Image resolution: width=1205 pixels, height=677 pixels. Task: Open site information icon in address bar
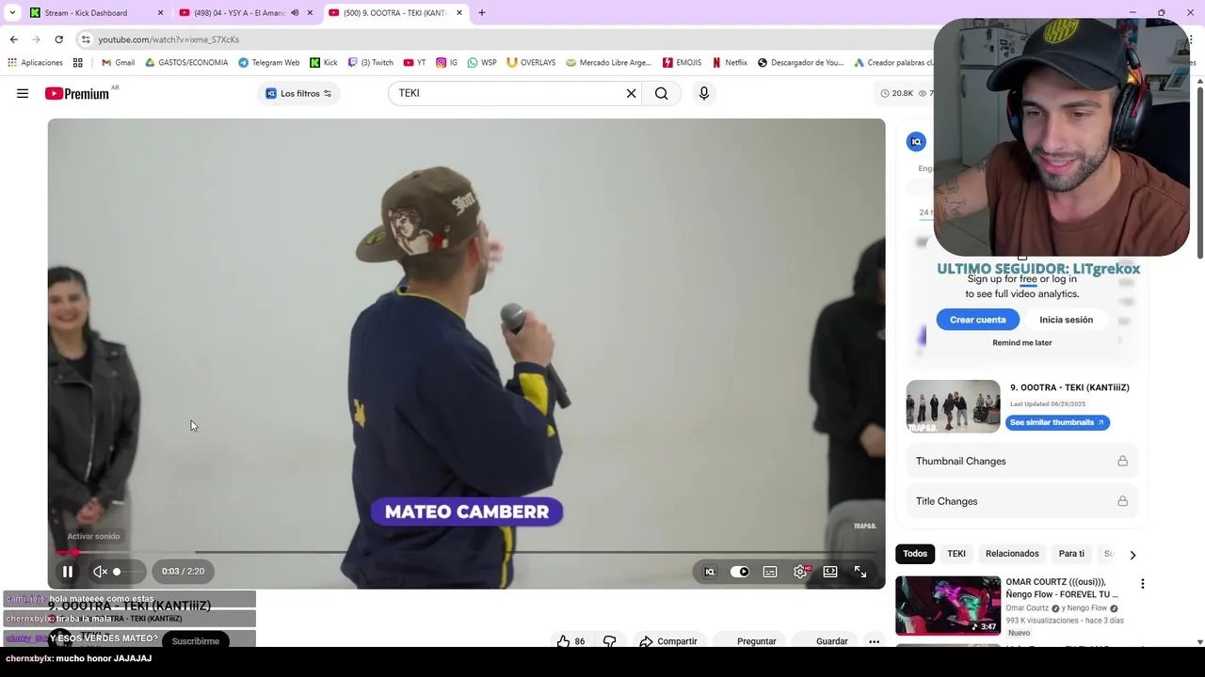[x=86, y=39]
